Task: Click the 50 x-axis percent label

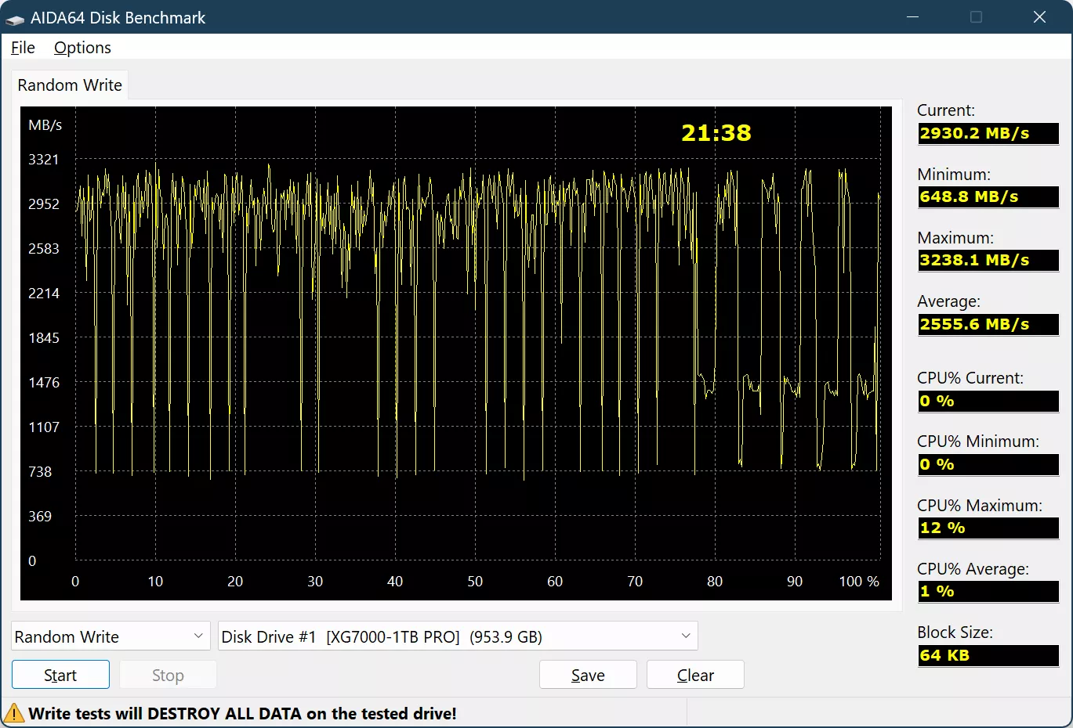Action: point(475,582)
